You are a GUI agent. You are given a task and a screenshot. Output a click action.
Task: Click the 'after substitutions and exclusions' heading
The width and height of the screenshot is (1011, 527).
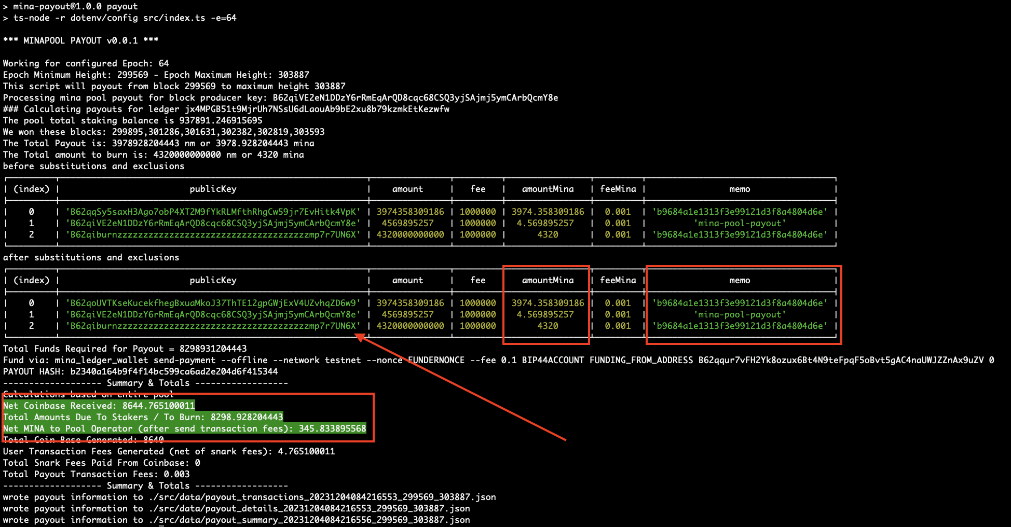[x=91, y=257]
